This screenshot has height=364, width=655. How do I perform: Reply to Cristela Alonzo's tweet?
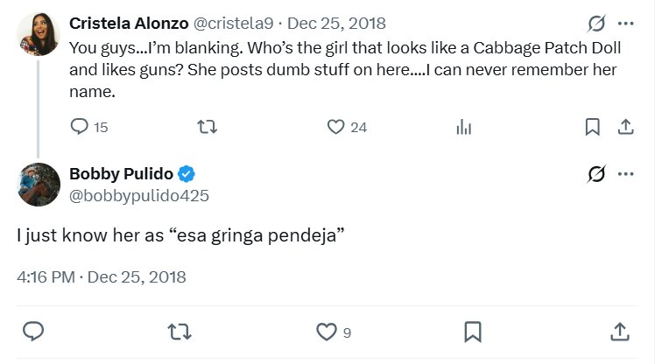click(79, 127)
